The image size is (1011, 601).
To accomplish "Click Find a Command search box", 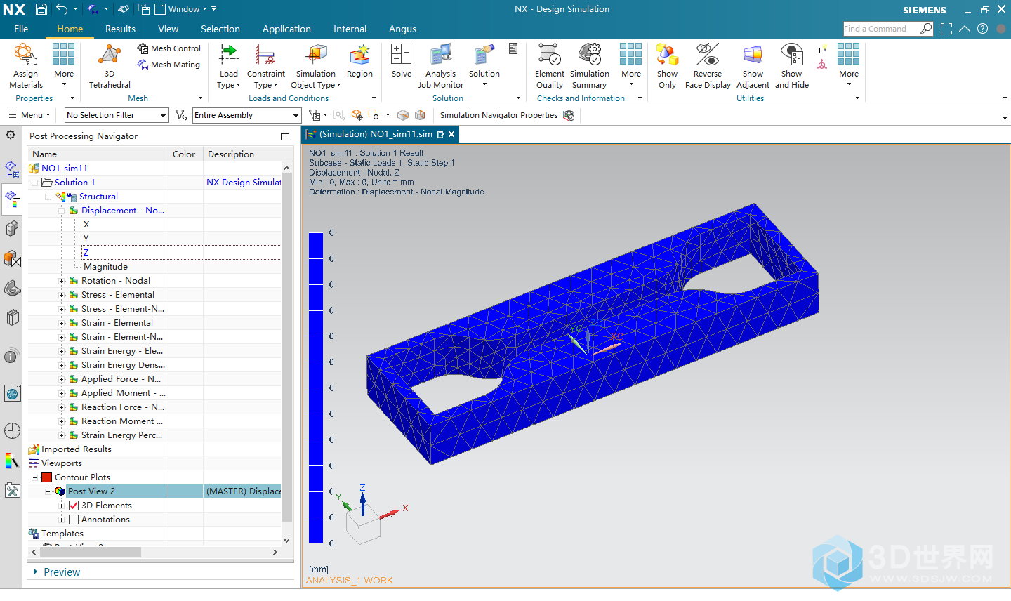I will point(881,29).
